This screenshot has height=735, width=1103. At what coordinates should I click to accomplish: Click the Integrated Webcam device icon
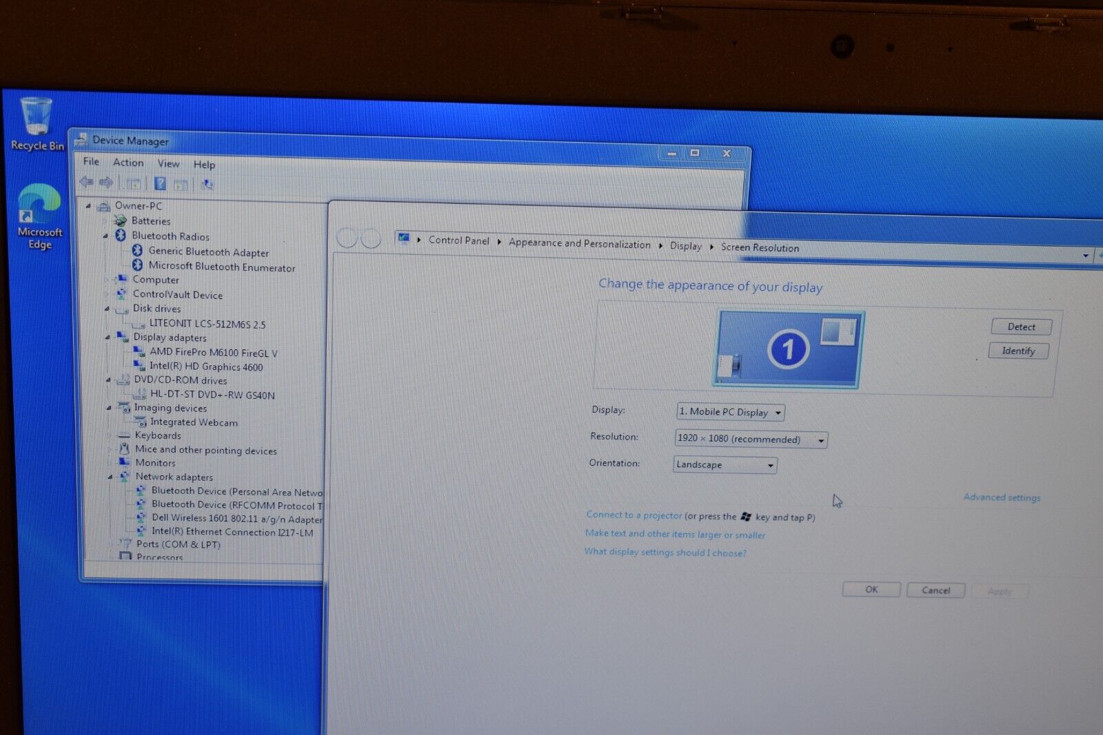point(141,422)
